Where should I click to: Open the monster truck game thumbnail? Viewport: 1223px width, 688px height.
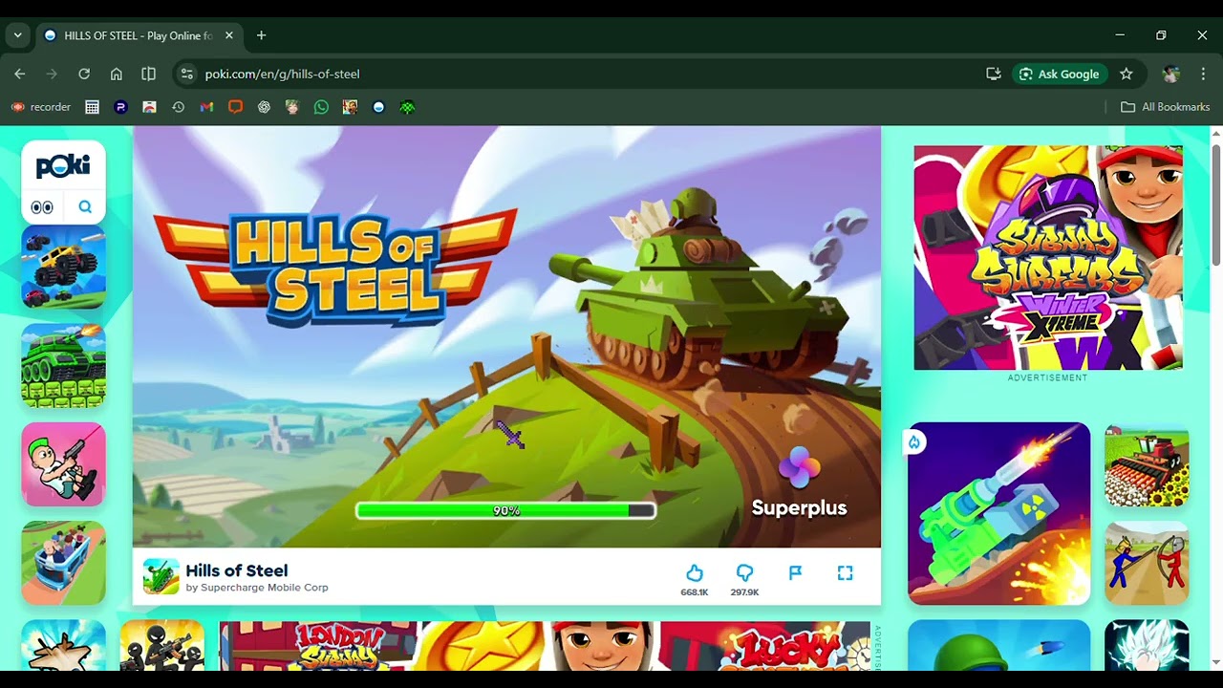pyautogui.click(x=63, y=267)
